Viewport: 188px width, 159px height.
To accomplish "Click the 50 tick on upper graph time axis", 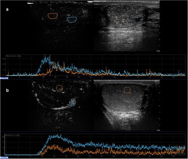I will pos(91,77).
